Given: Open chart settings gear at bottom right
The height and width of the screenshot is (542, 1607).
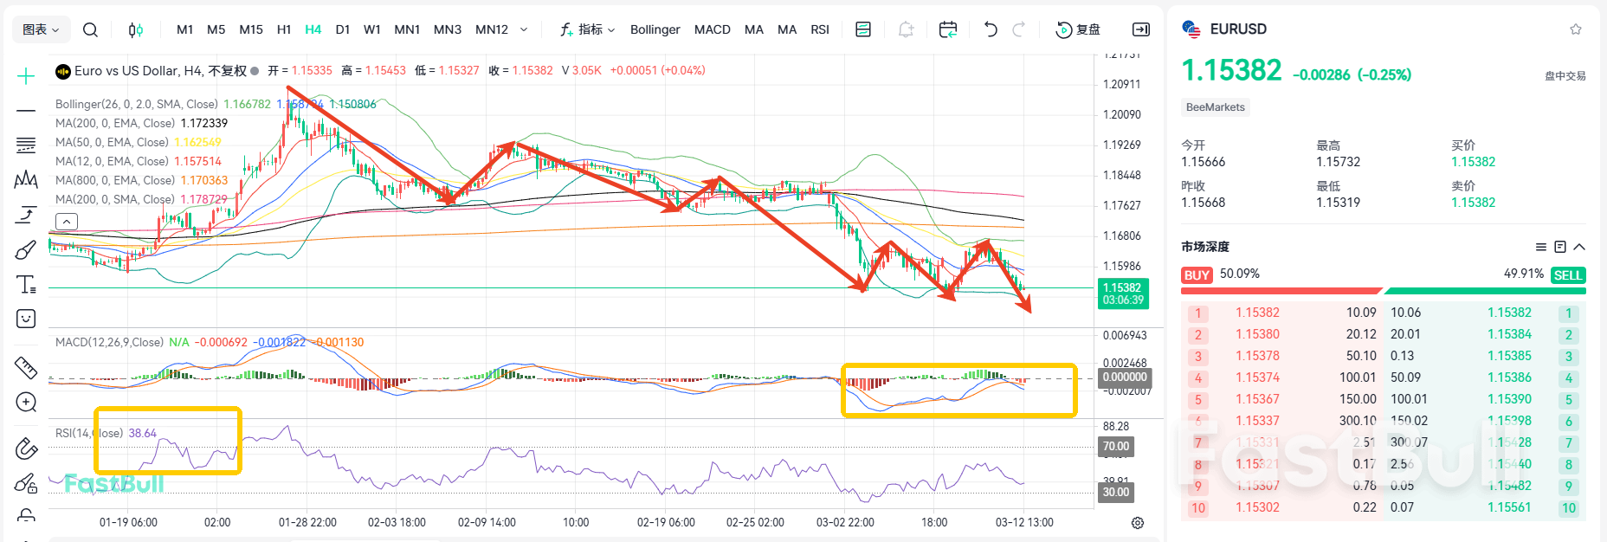Looking at the screenshot, I should [x=1138, y=523].
